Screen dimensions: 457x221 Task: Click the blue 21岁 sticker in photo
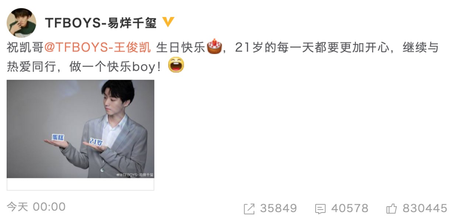(96, 142)
